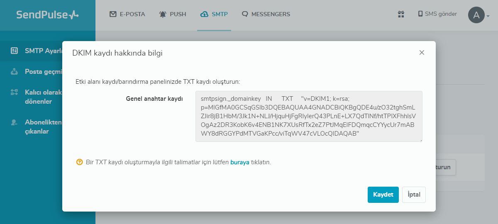Screen dimensions: 498x224
Task: Click the SMTP Ayarları sidebar icon
Action: (x=14, y=51)
